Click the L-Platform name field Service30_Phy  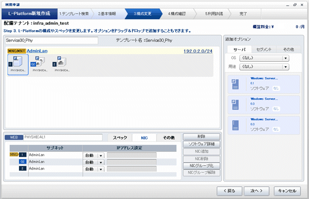click(x=51, y=41)
